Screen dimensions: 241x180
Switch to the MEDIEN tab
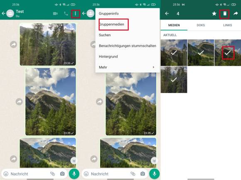click(x=174, y=25)
